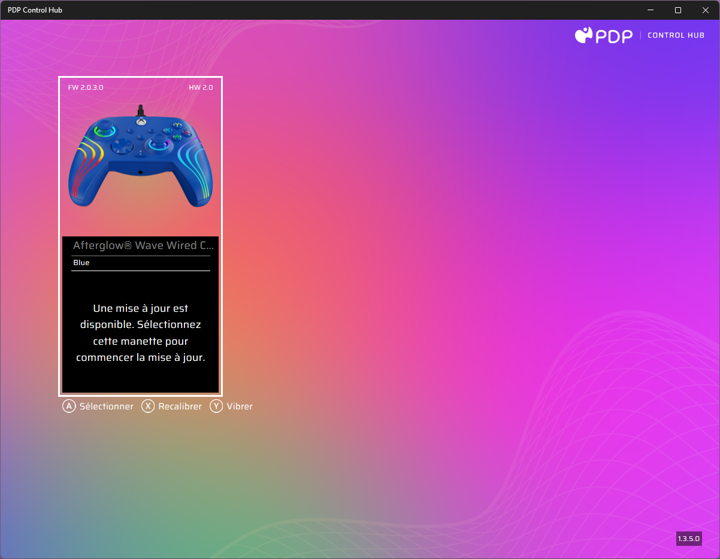Click the PDP Control Hub title bar text
720x559 pixels.
click(34, 10)
